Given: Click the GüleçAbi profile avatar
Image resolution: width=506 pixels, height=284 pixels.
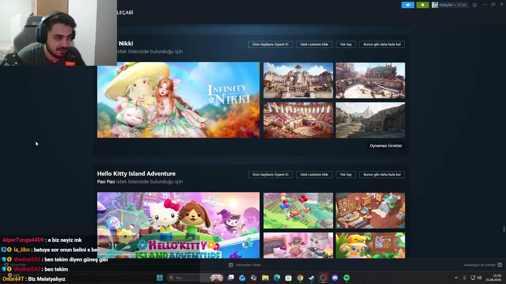Looking at the screenshot, I should (435, 5).
